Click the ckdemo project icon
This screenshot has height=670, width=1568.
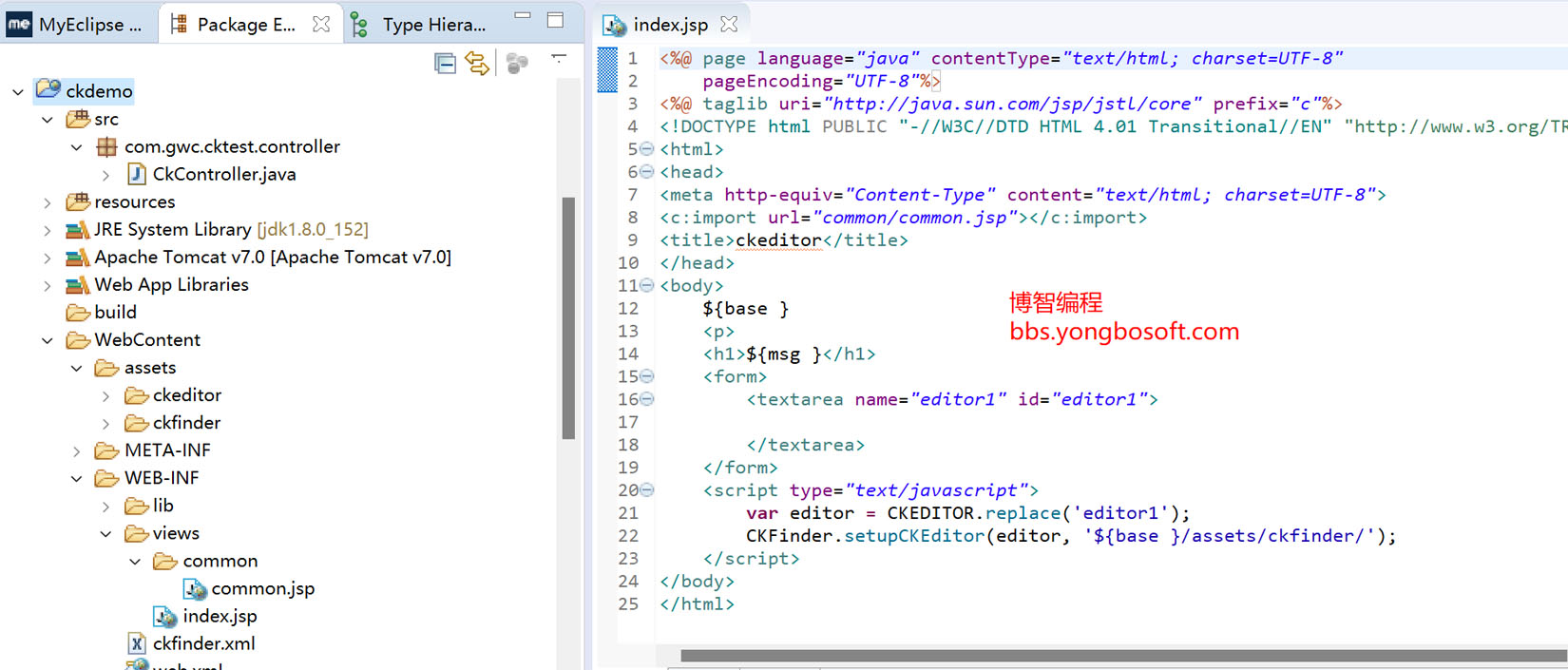[48, 90]
